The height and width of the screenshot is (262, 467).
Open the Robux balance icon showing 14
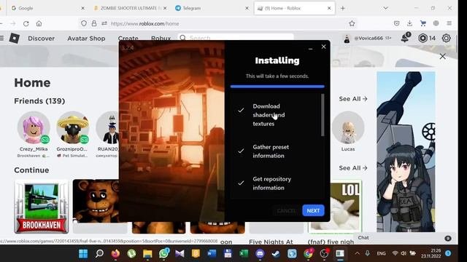(422, 38)
